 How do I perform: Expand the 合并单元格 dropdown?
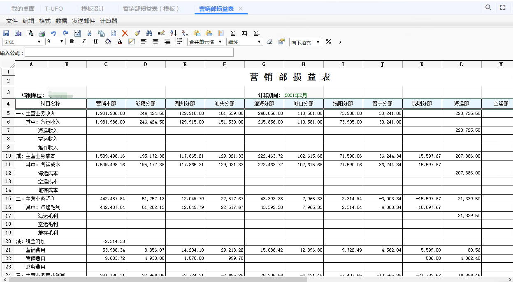[x=206, y=42]
